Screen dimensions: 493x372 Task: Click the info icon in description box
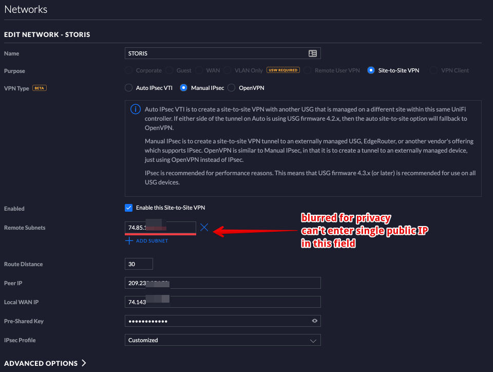pos(136,109)
